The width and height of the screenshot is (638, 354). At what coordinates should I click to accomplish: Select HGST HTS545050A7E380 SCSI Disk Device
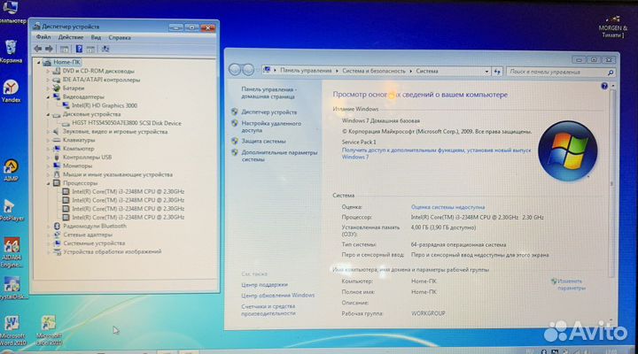pos(126,123)
